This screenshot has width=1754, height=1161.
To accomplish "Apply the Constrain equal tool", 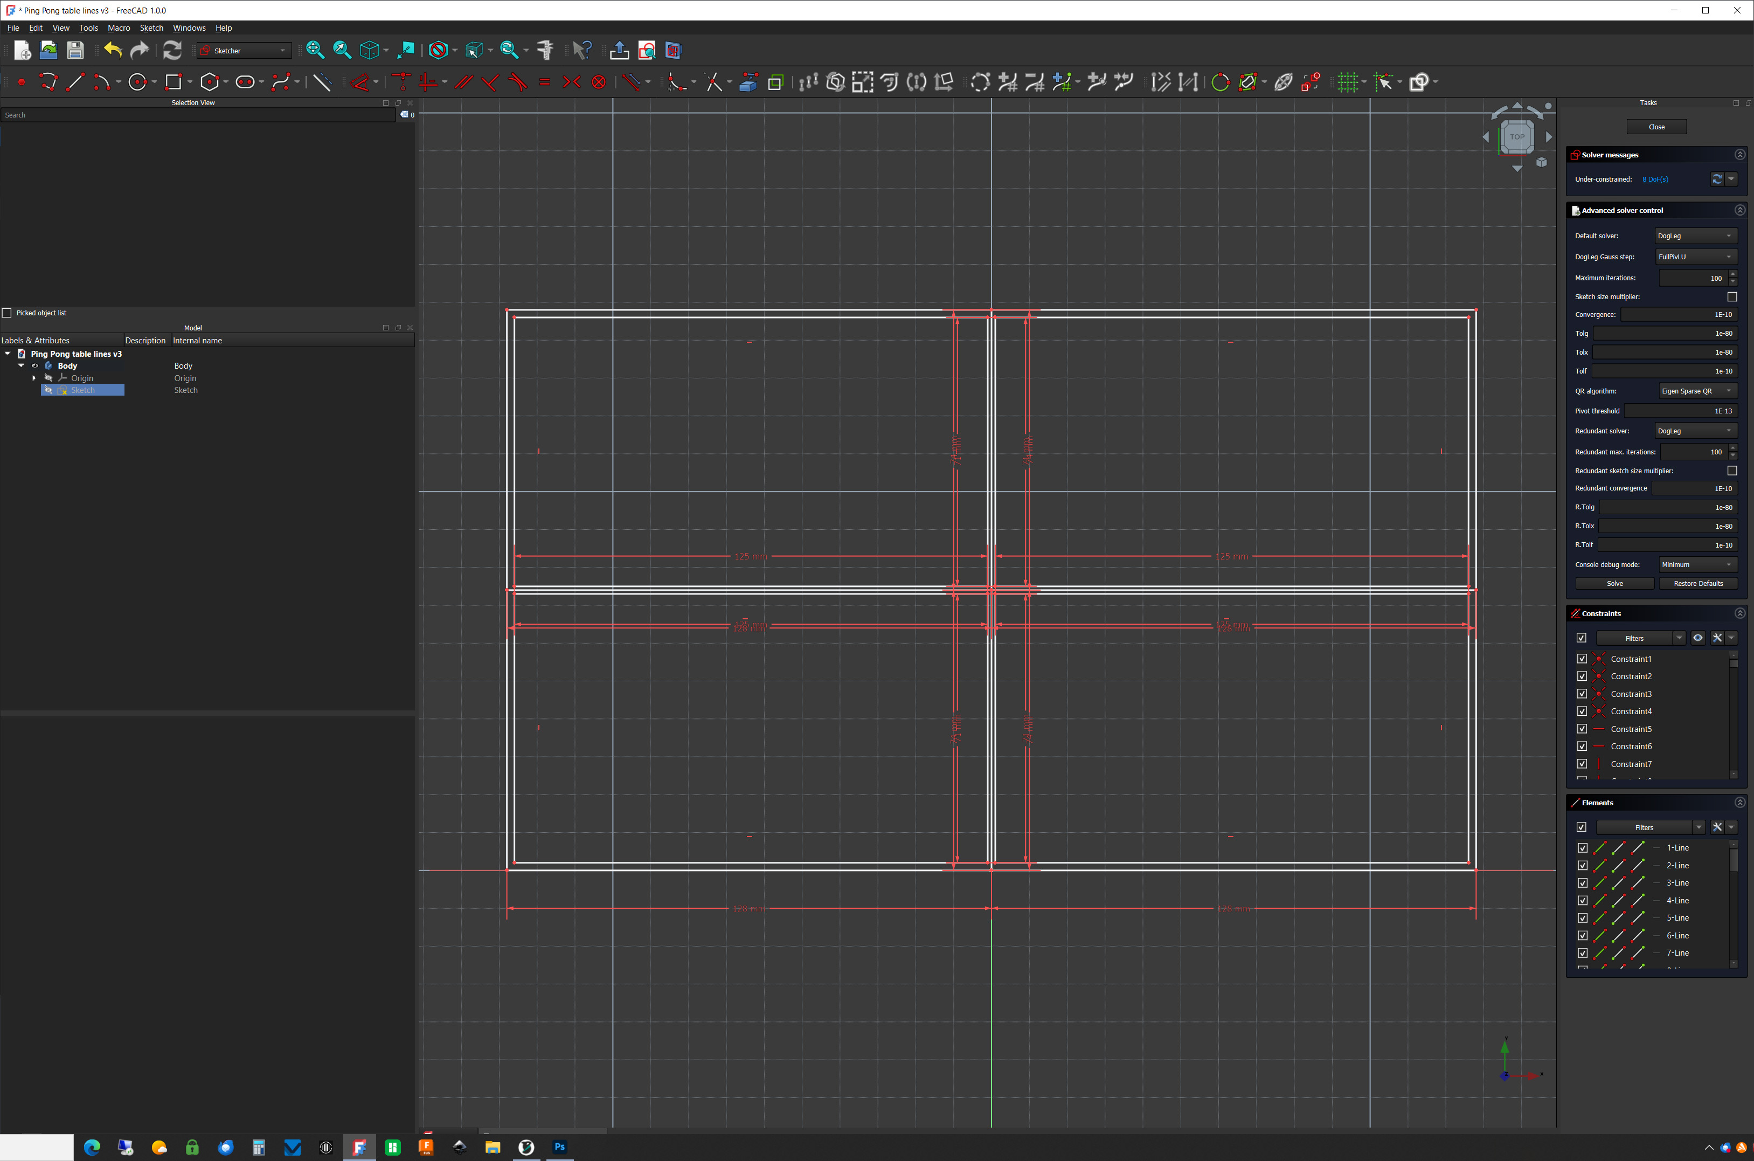I will coord(545,82).
